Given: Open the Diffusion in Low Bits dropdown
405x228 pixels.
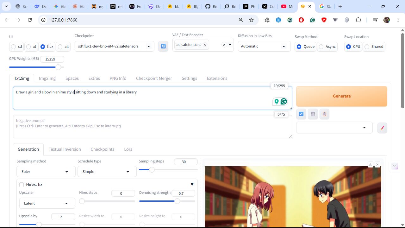Looking at the screenshot, I should point(264,46).
